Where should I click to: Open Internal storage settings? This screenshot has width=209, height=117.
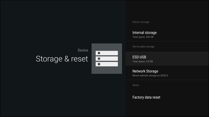pos(167,35)
